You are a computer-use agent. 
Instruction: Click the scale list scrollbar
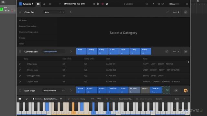pyautogui.click(x=188, y=62)
